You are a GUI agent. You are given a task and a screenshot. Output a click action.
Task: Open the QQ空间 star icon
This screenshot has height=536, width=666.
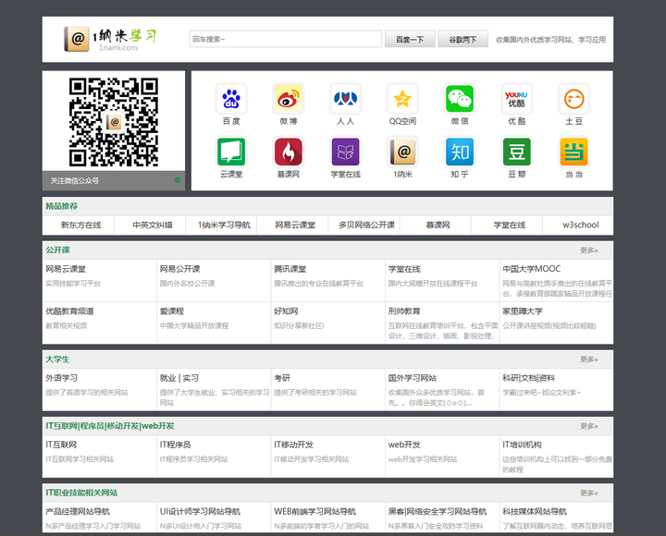click(402, 99)
